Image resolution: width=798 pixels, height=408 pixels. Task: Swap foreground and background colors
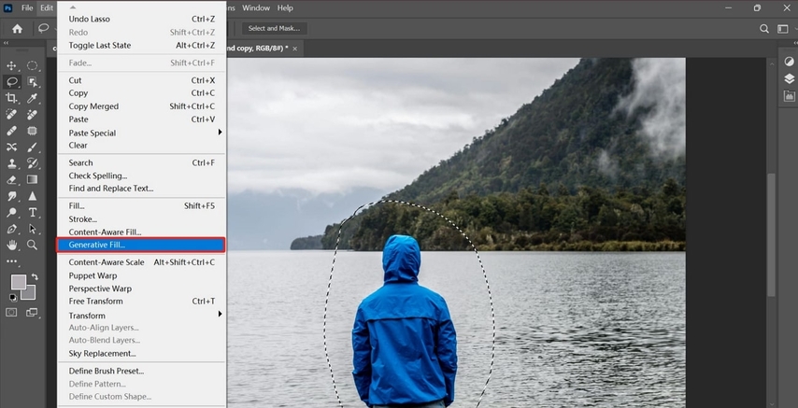35,277
